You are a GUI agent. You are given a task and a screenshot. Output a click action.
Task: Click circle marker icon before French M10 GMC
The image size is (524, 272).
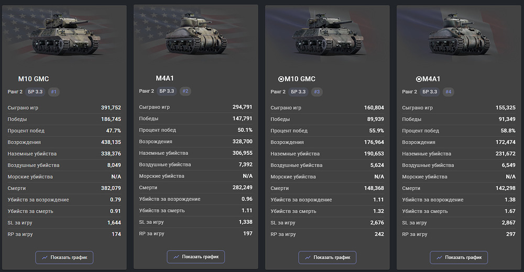pos(281,79)
